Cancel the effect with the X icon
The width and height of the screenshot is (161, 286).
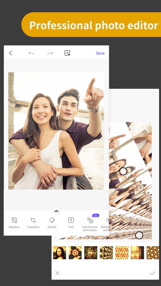coord(57,273)
